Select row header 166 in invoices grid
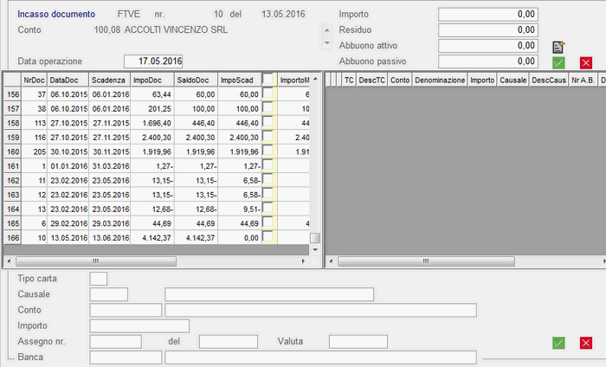 (x=13, y=237)
